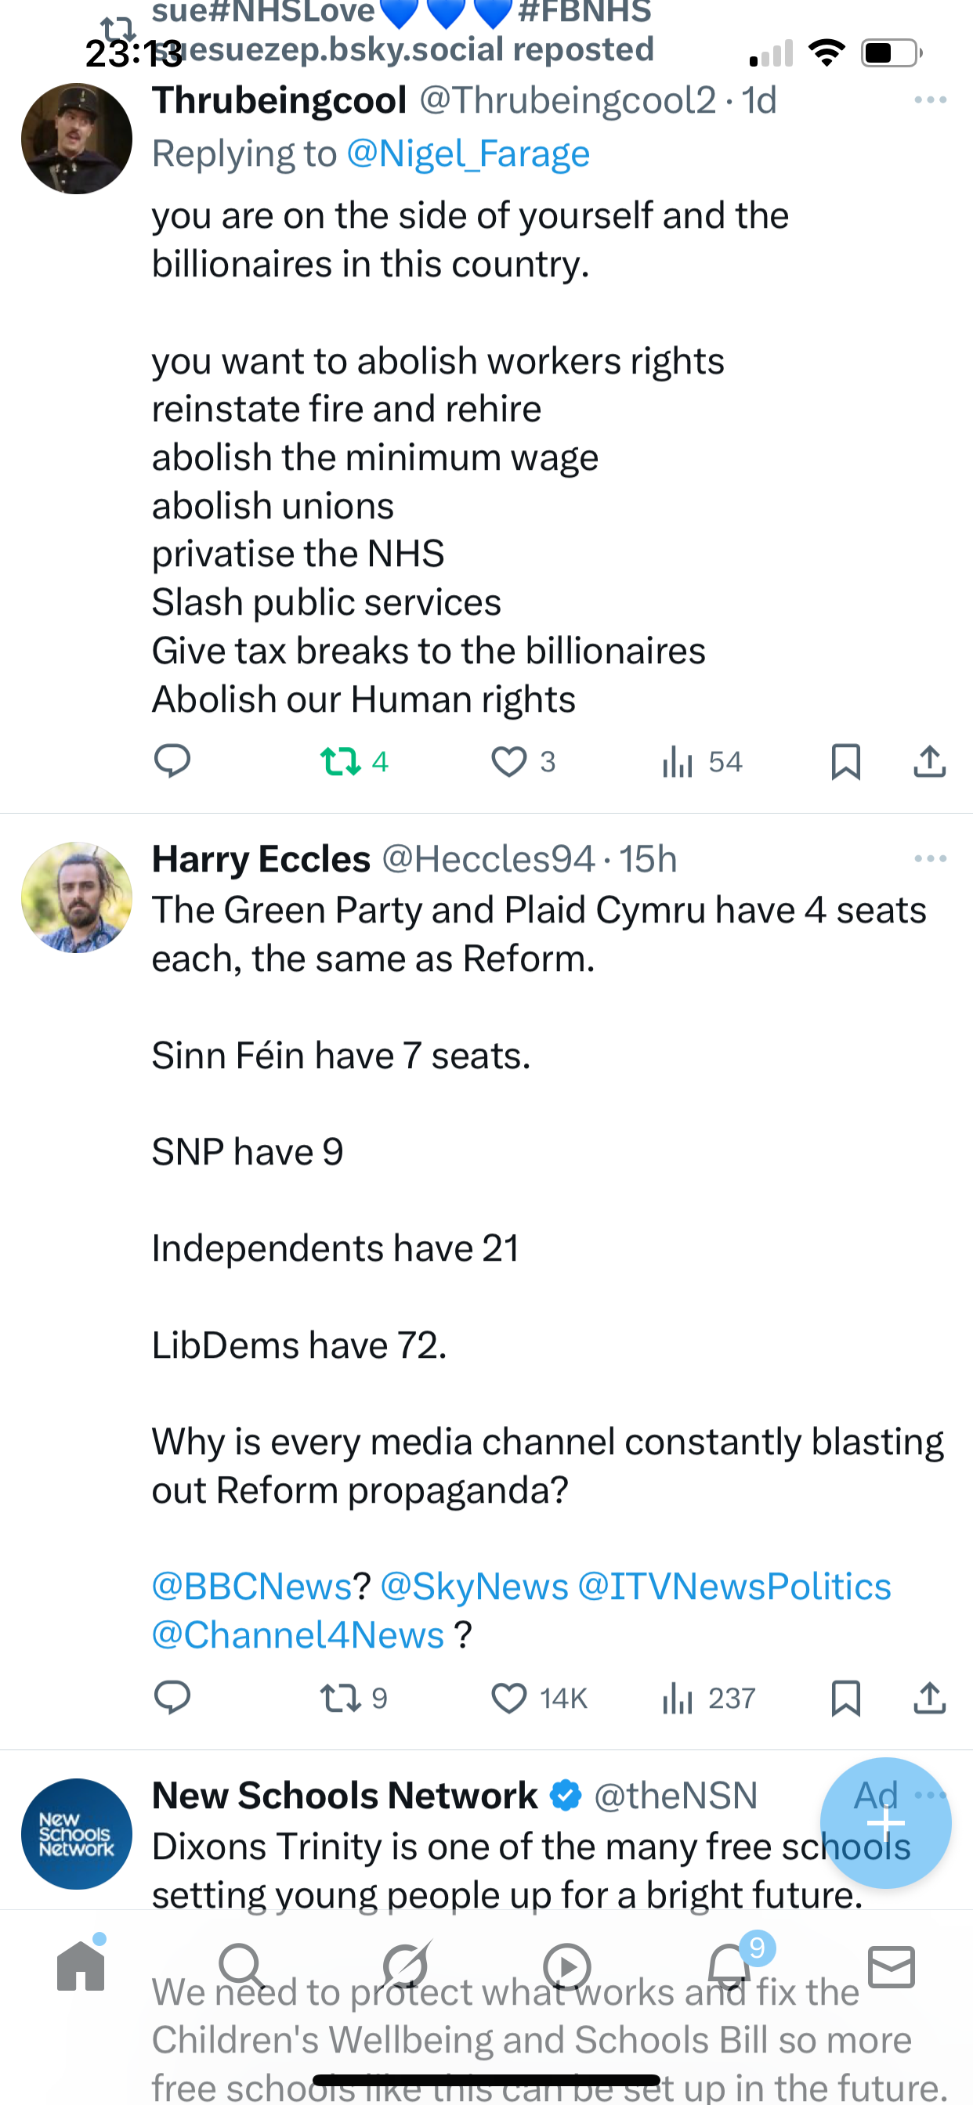Undo repost on Thrubeingcool's post
This screenshot has width=973, height=2105.
pyautogui.click(x=341, y=762)
